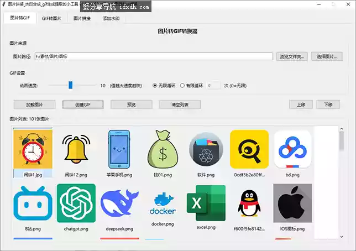The image size is (356, 251).
Task: Click the f600f5fe8142... file name
Action: [x=249, y=229]
